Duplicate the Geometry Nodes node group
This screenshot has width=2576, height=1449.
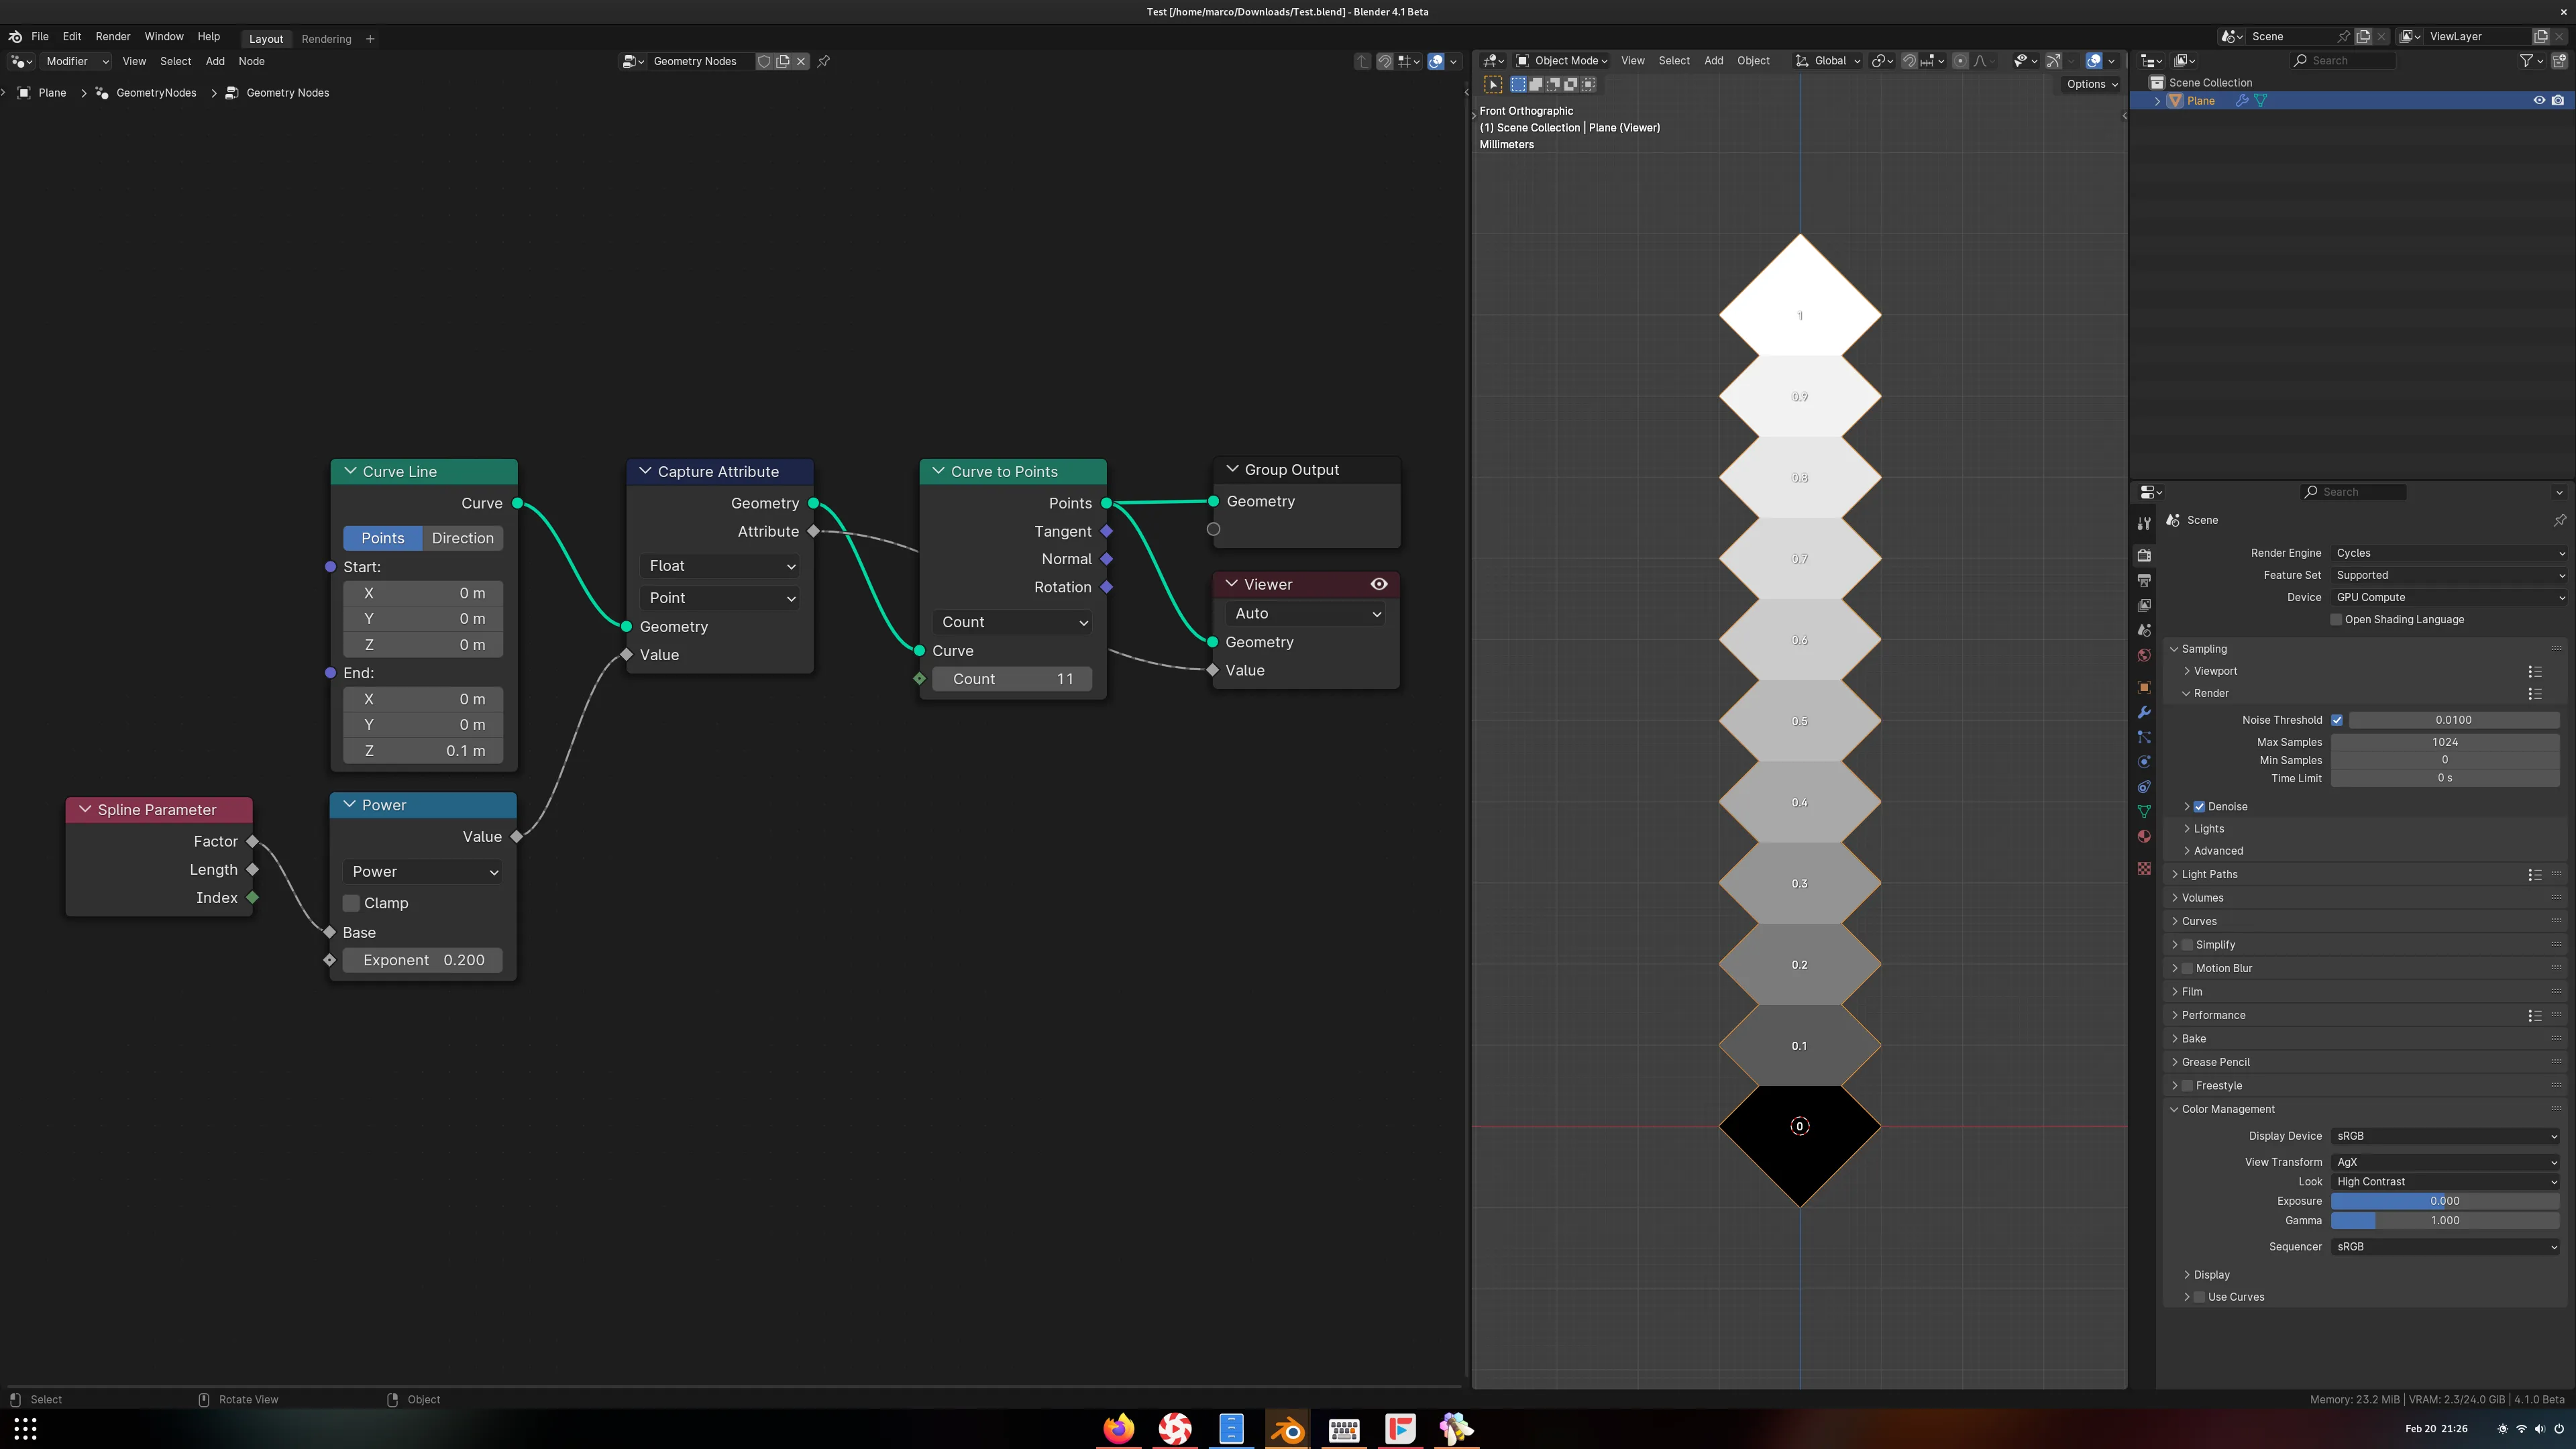[x=783, y=61]
